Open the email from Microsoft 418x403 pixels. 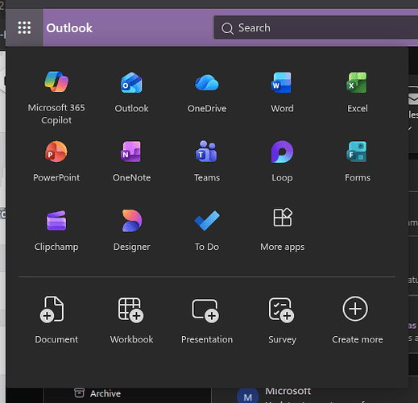tap(315, 395)
